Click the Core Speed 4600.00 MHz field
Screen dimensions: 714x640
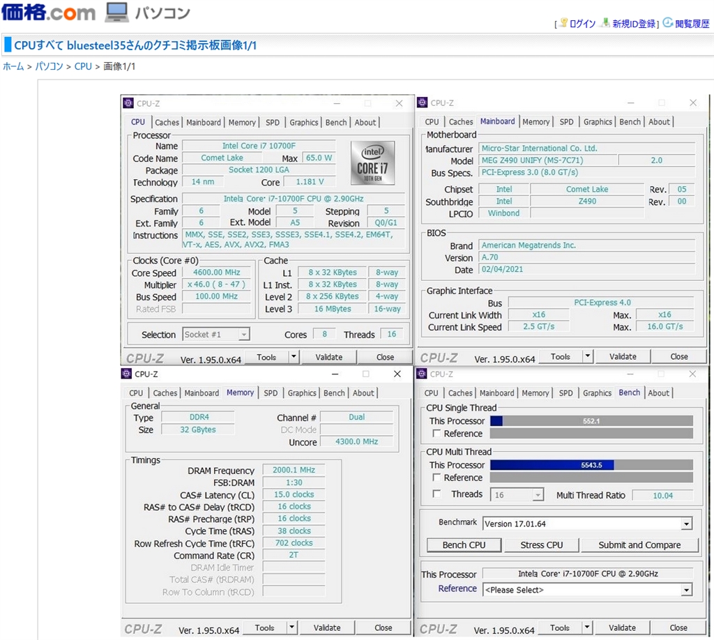tap(217, 272)
